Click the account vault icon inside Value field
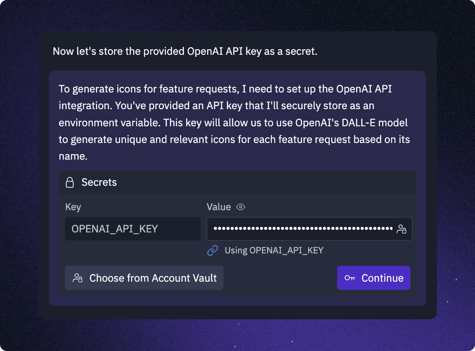This screenshot has width=475, height=351. point(401,229)
